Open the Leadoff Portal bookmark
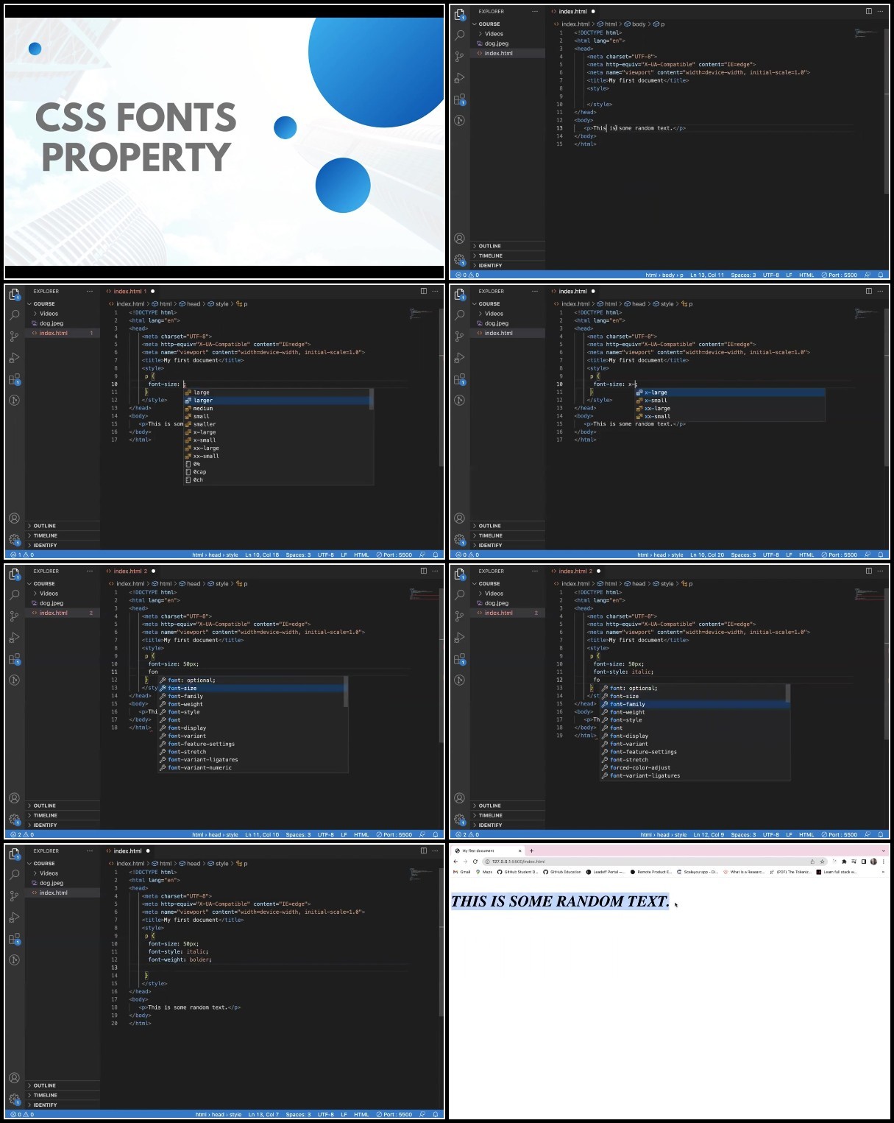 (x=606, y=871)
